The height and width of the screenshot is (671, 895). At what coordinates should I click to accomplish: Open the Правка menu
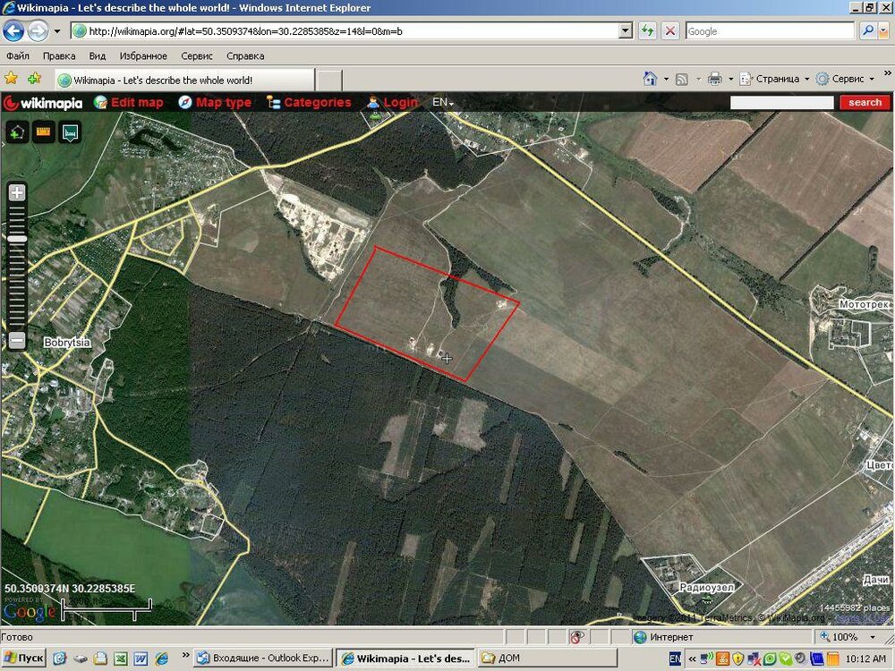[x=59, y=55]
